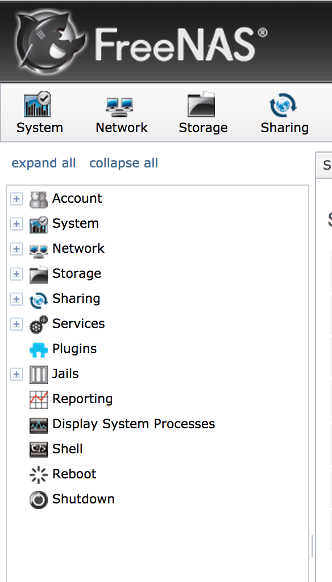Select the Account item in tree
332x582 pixels.
[77, 199]
